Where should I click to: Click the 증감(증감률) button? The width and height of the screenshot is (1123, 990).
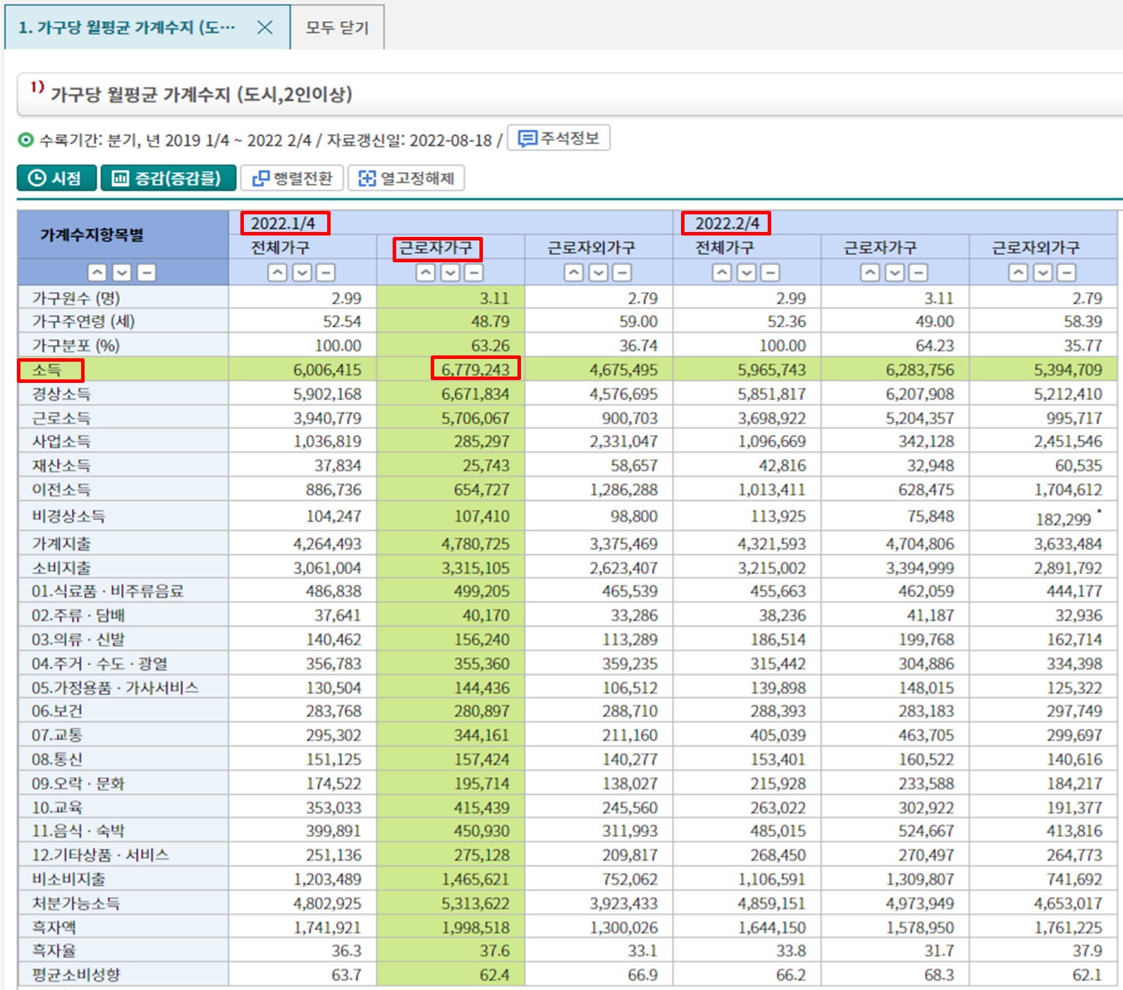click(x=168, y=178)
